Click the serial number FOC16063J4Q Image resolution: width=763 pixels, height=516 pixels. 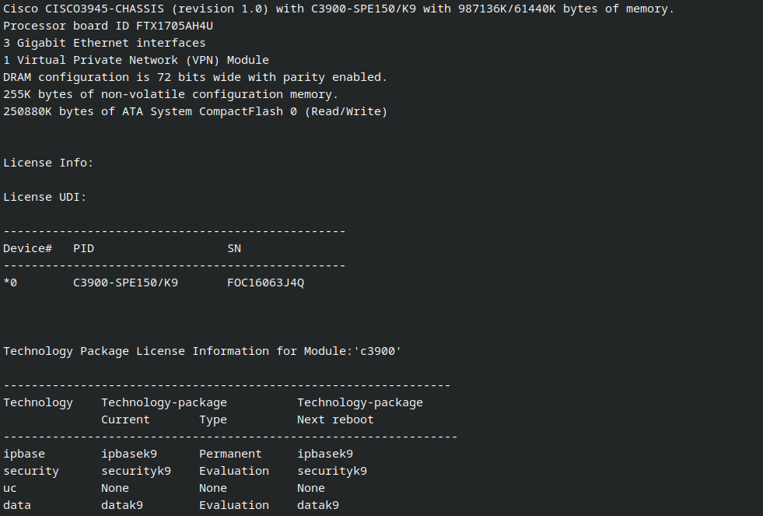(265, 283)
